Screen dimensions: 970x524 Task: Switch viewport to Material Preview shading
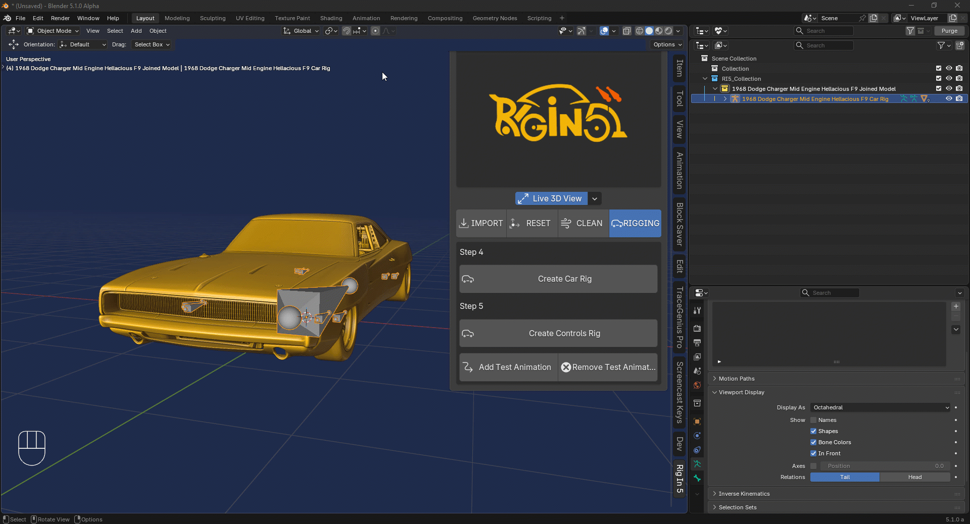659,31
